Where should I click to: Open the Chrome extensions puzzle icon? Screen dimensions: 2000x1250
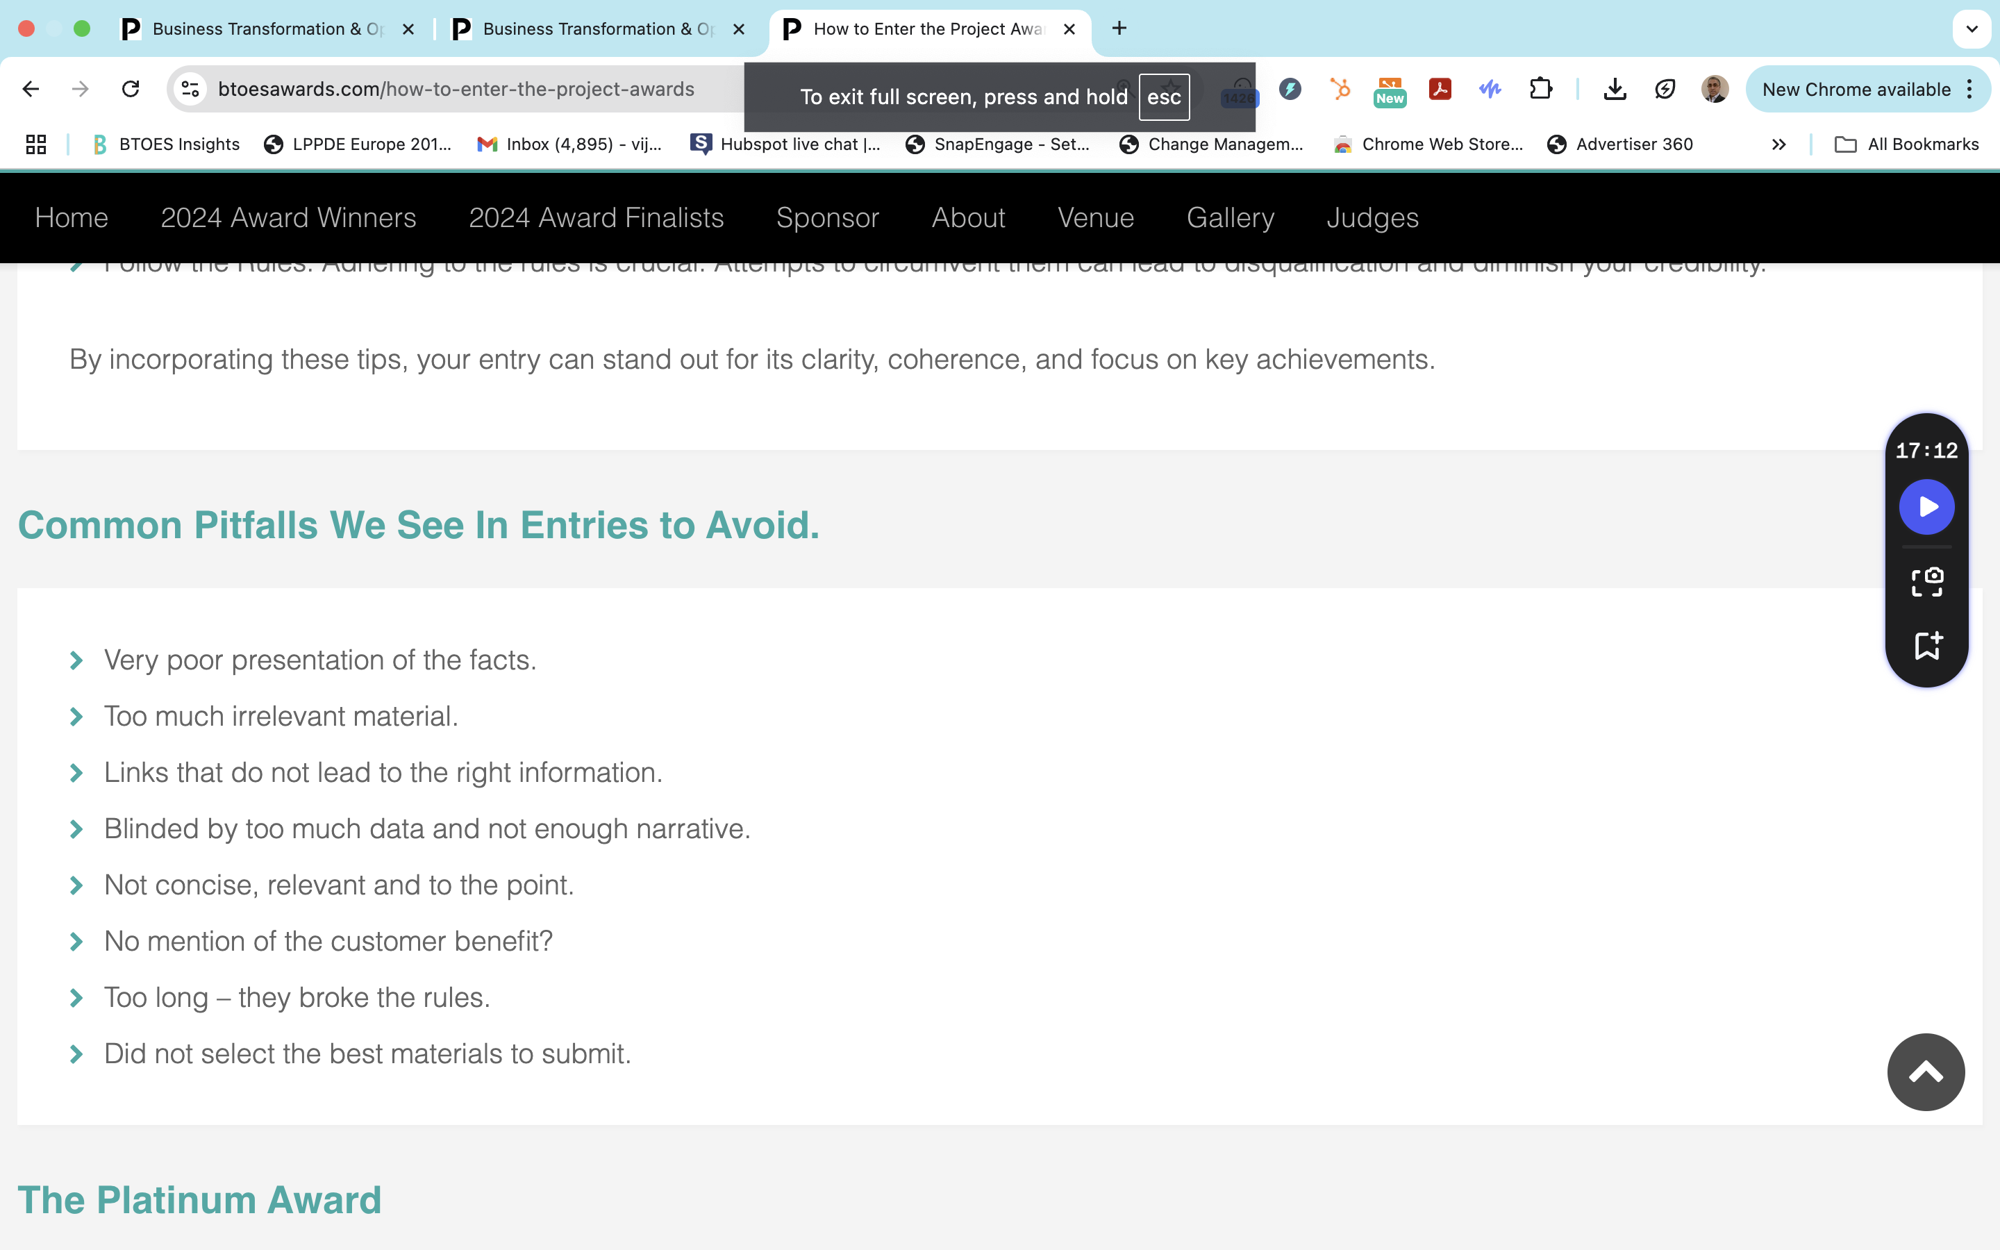pos(1540,90)
